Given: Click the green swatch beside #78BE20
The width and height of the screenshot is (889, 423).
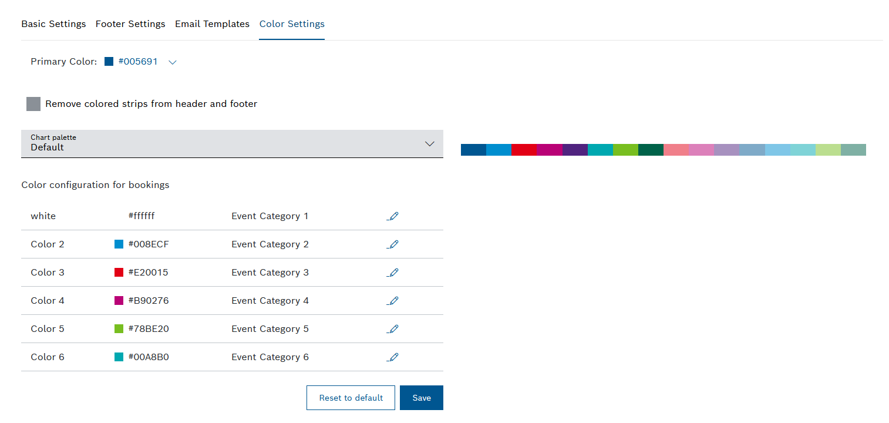Looking at the screenshot, I should click(119, 329).
